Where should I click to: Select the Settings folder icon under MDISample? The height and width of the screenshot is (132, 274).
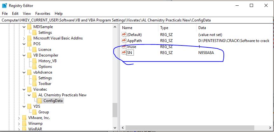pyautogui.click(x=34, y=33)
